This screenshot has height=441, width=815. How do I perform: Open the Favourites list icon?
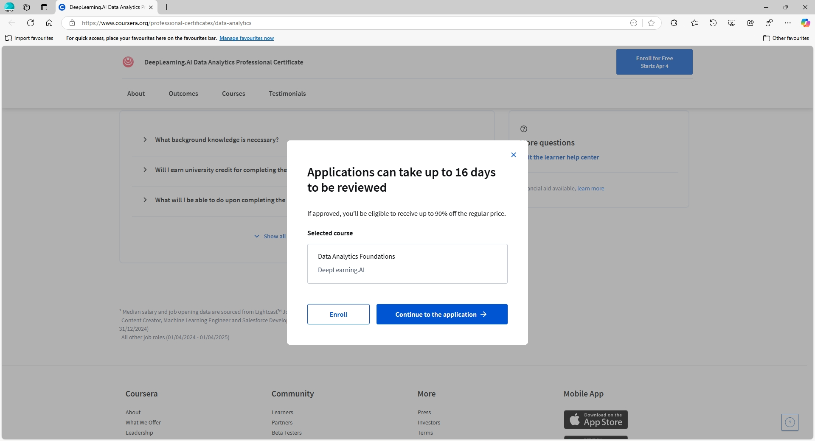click(x=694, y=23)
